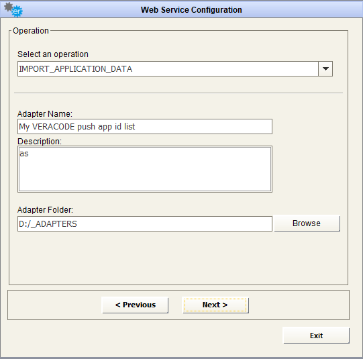Open the operation dropdown arrow
363x359 pixels.
(x=325, y=68)
